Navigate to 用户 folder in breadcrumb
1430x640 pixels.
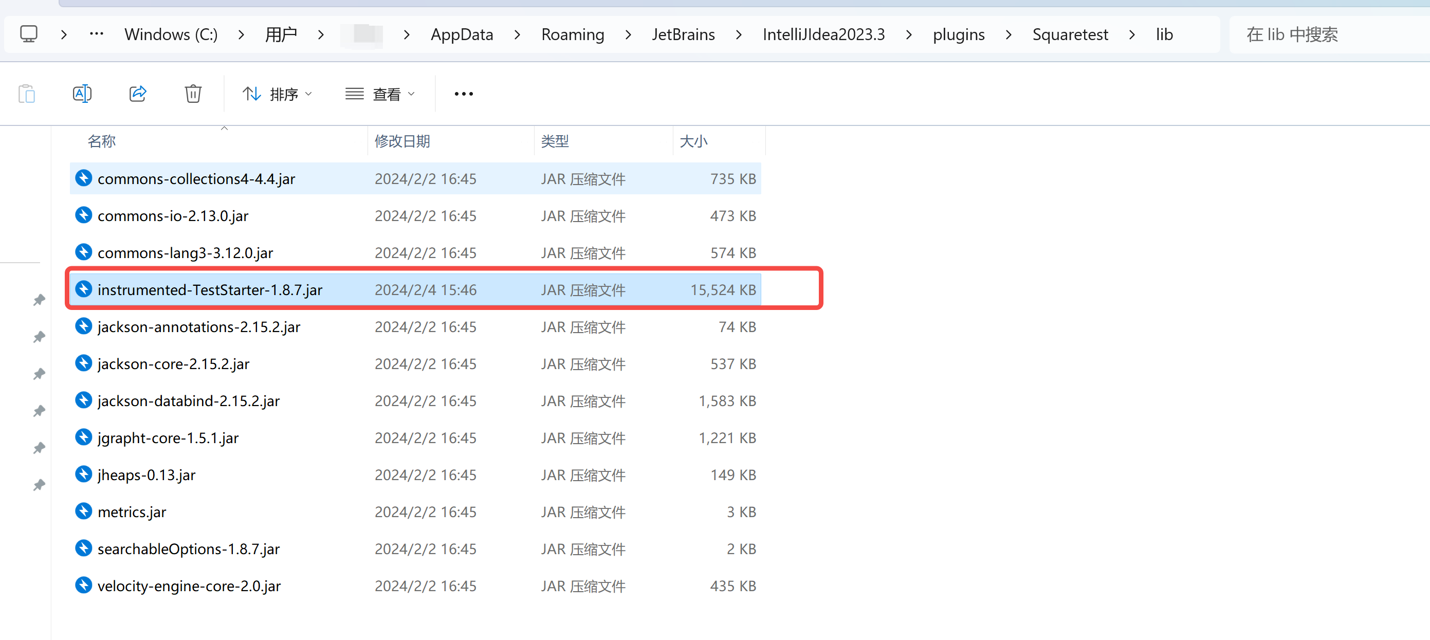click(x=281, y=34)
